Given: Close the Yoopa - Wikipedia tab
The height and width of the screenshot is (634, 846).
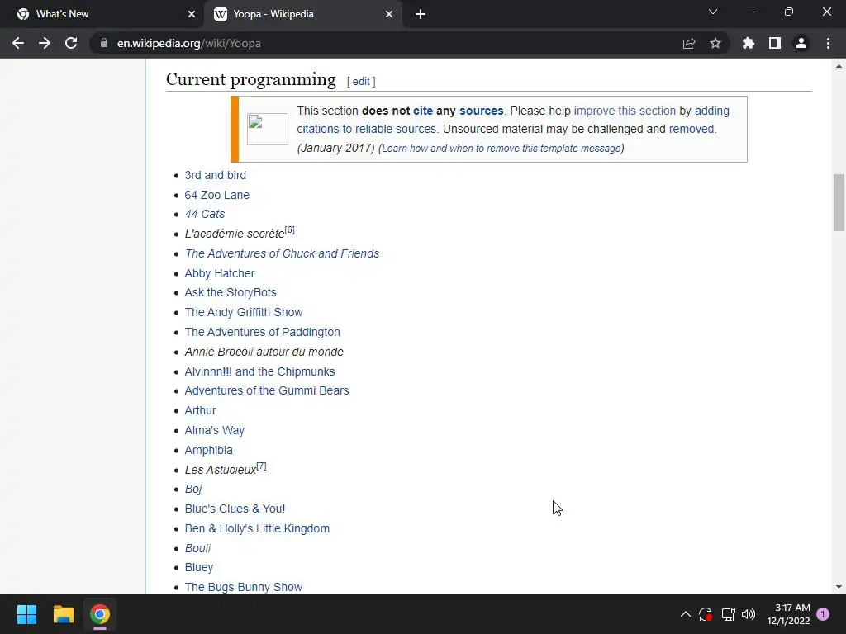Looking at the screenshot, I should 389,14.
